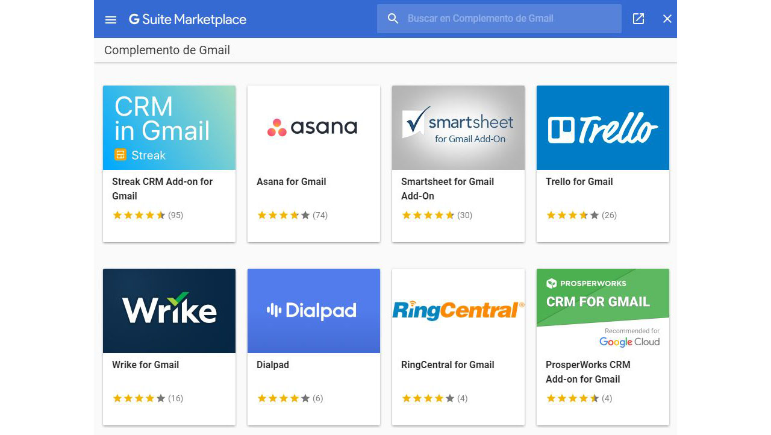771x435 pixels.
Task: Open the RingCentral logo image
Action: click(458, 311)
